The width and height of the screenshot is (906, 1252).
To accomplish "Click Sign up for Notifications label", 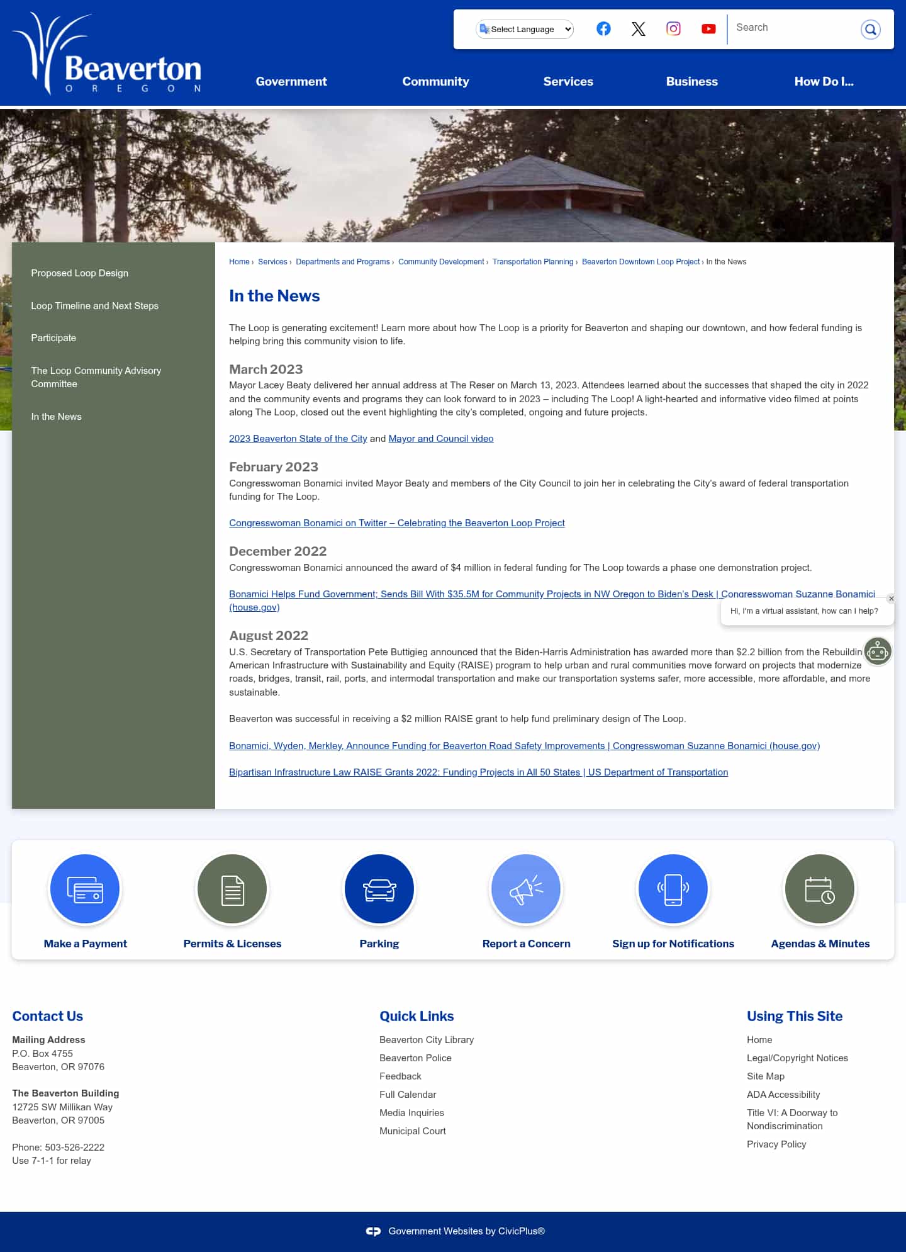I will click(x=673, y=944).
